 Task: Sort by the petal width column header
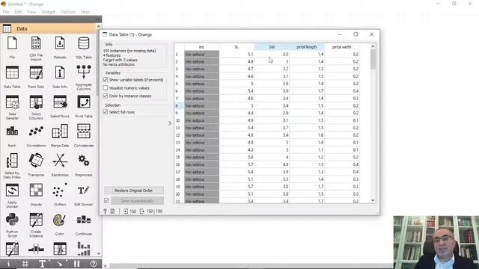341,47
